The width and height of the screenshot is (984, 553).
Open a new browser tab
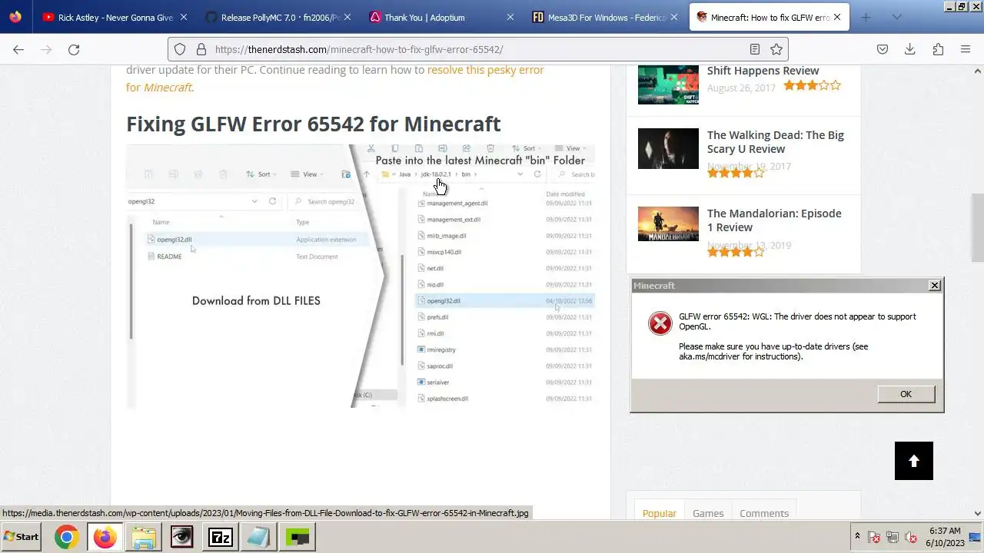pyautogui.click(x=866, y=17)
